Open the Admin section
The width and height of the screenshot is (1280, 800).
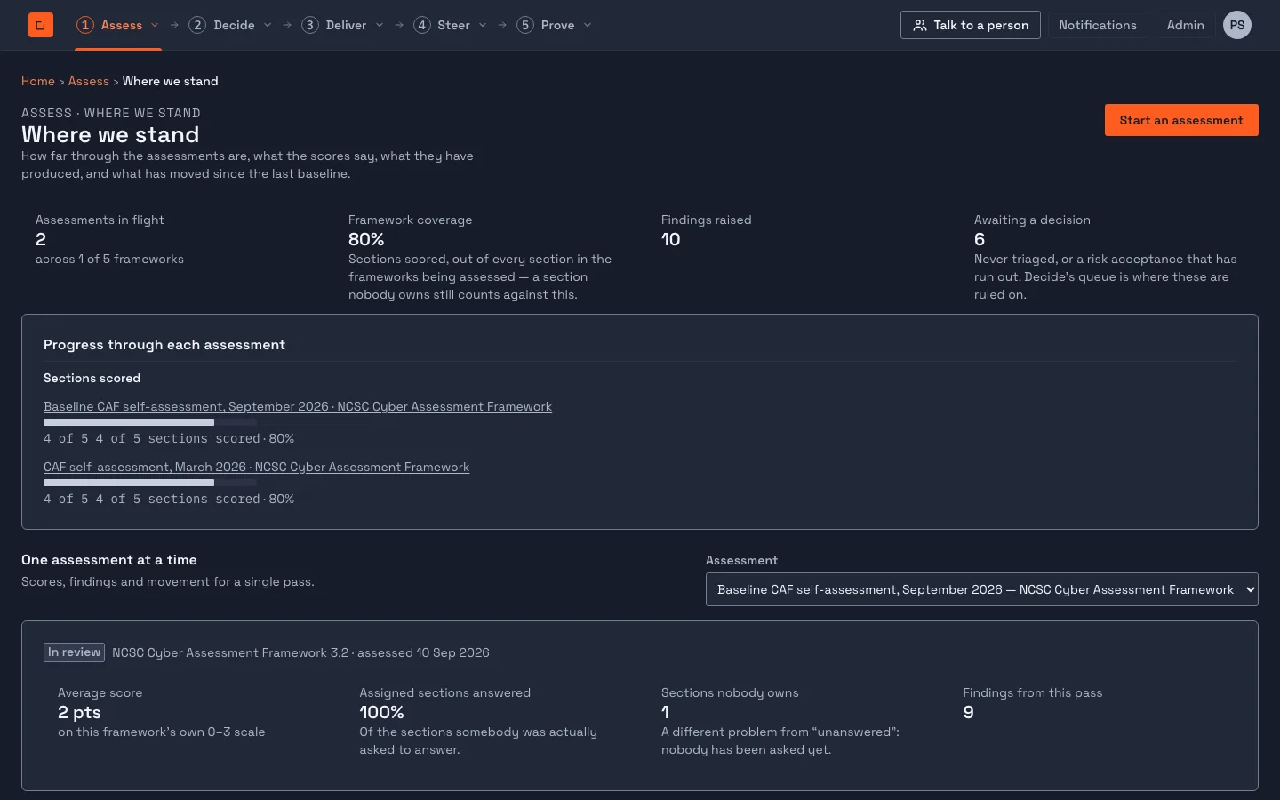1186,25
